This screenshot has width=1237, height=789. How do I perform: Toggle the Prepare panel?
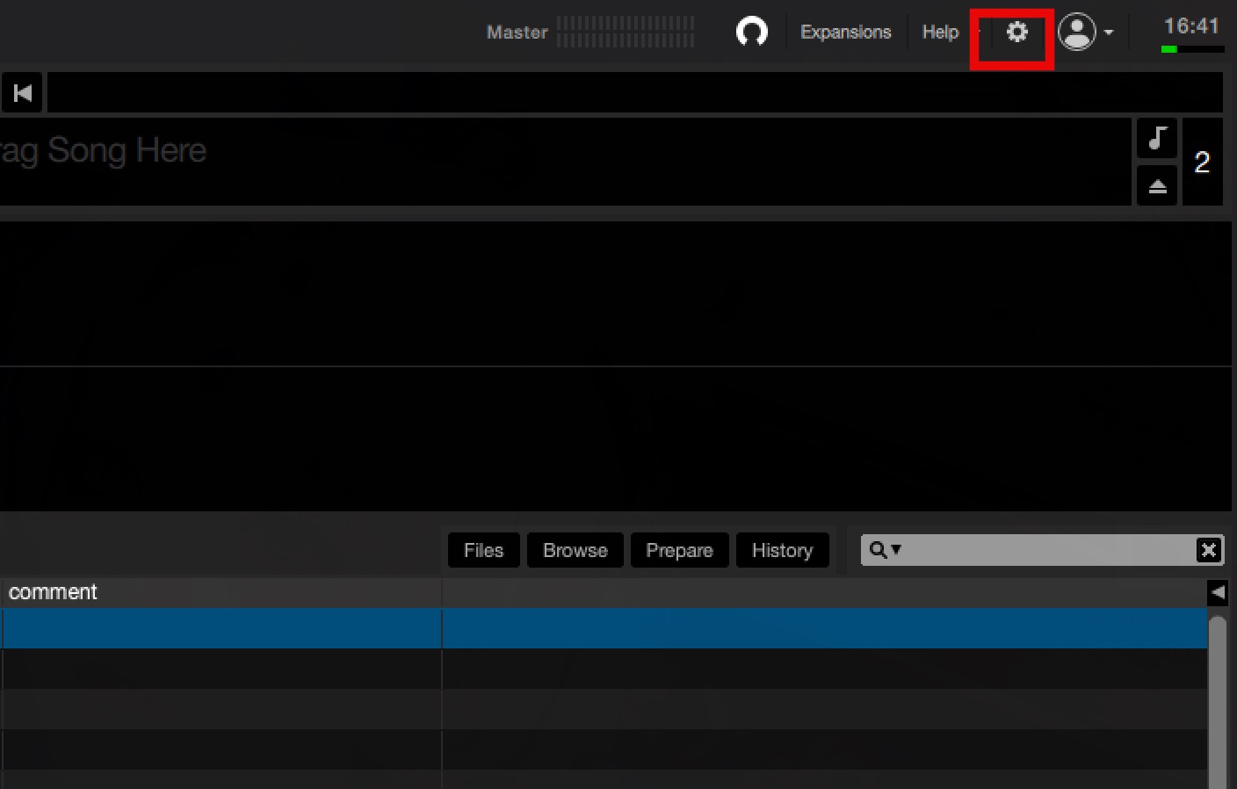coord(679,550)
